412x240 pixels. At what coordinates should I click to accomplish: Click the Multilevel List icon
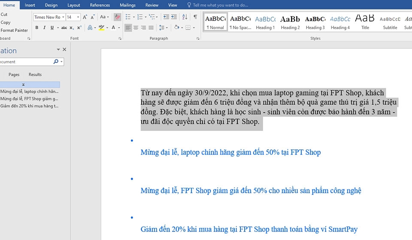coord(152,17)
